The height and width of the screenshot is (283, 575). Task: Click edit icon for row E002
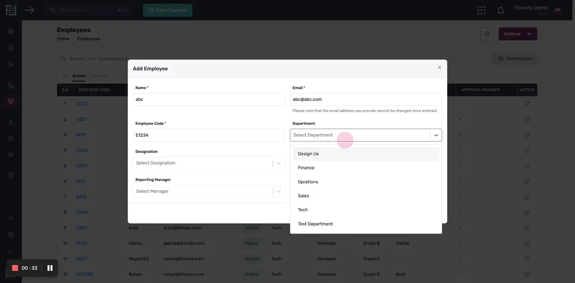tap(527, 104)
